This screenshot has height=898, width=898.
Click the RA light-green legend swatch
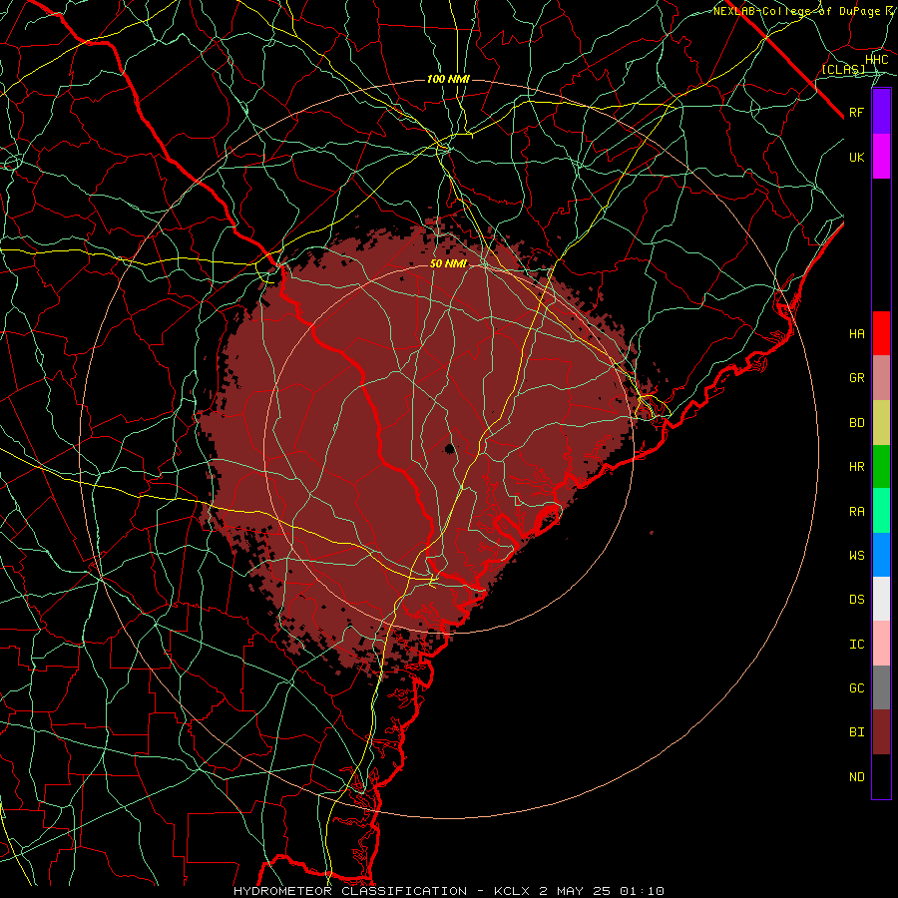pyautogui.click(x=881, y=511)
